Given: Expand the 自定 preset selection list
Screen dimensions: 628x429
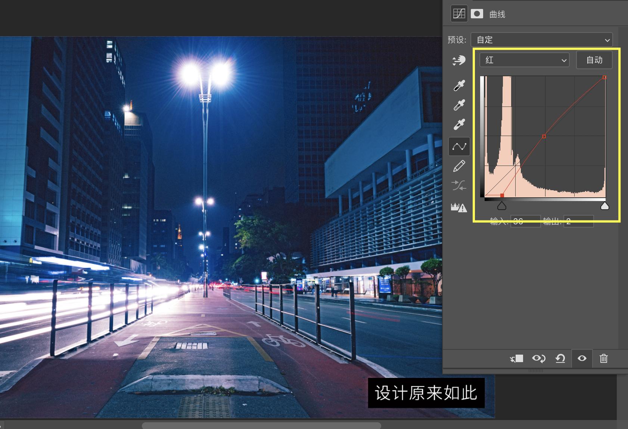Looking at the screenshot, I should (542, 40).
